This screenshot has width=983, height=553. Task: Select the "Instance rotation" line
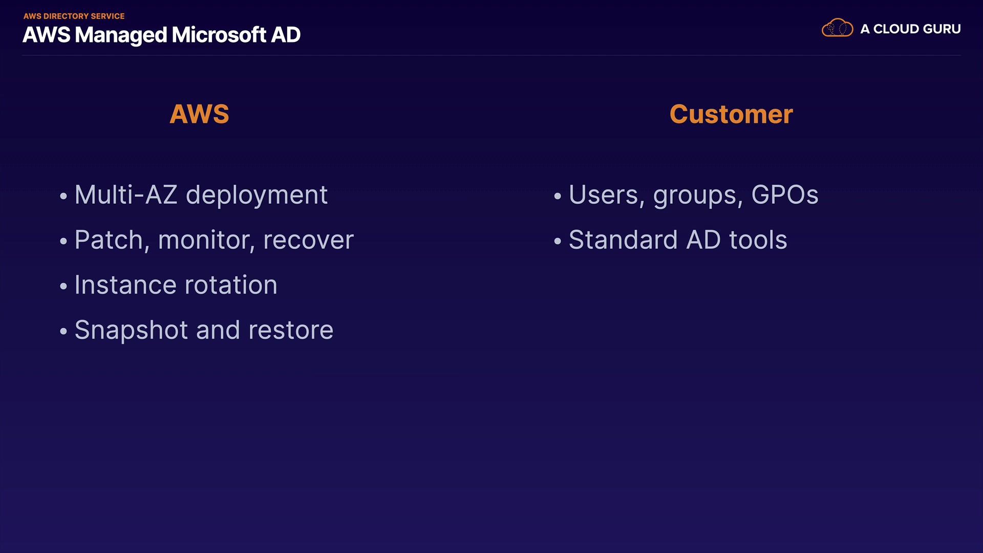pyautogui.click(x=176, y=285)
